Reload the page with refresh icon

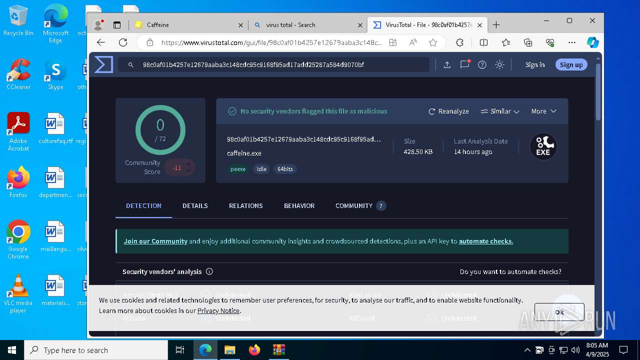(x=123, y=42)
